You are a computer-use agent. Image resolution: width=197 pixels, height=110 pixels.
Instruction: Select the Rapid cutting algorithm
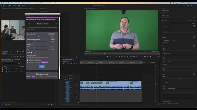coord(28,61)
